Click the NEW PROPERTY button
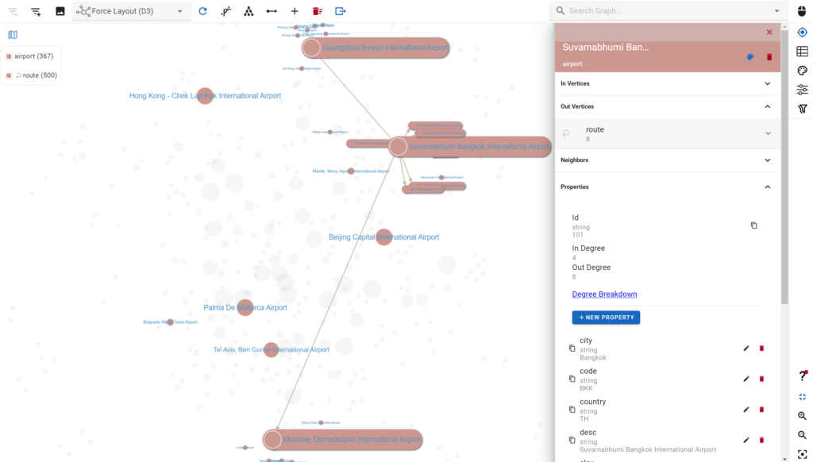 [606, 317]
